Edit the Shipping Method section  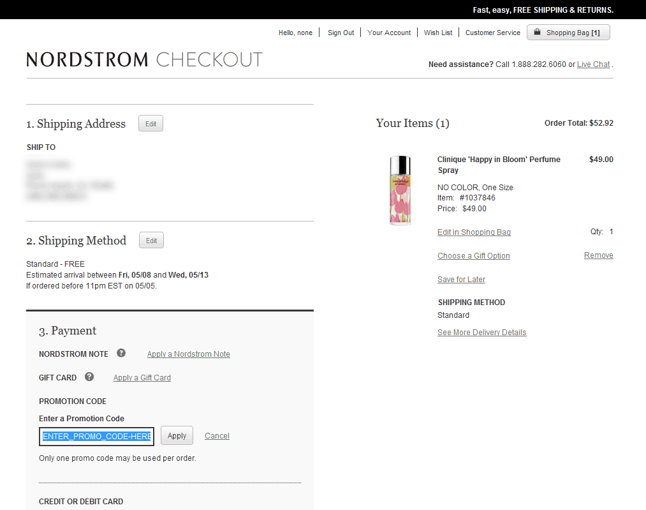coord(151,241)
